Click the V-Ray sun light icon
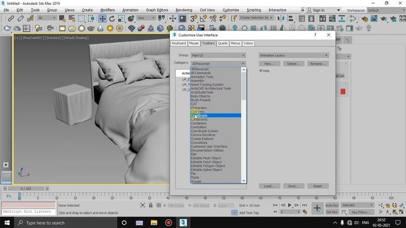The image size is (406, 228). click(x=110, y=28)
